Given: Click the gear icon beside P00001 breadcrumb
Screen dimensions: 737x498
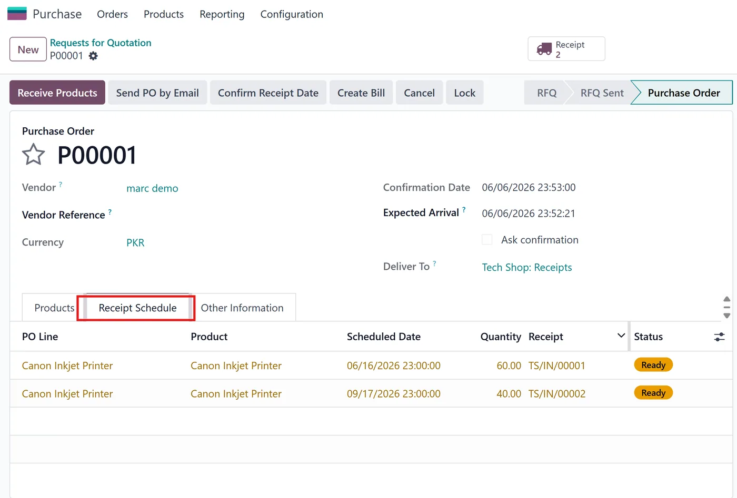Looking at the screenshot, I should coord(93,56).
